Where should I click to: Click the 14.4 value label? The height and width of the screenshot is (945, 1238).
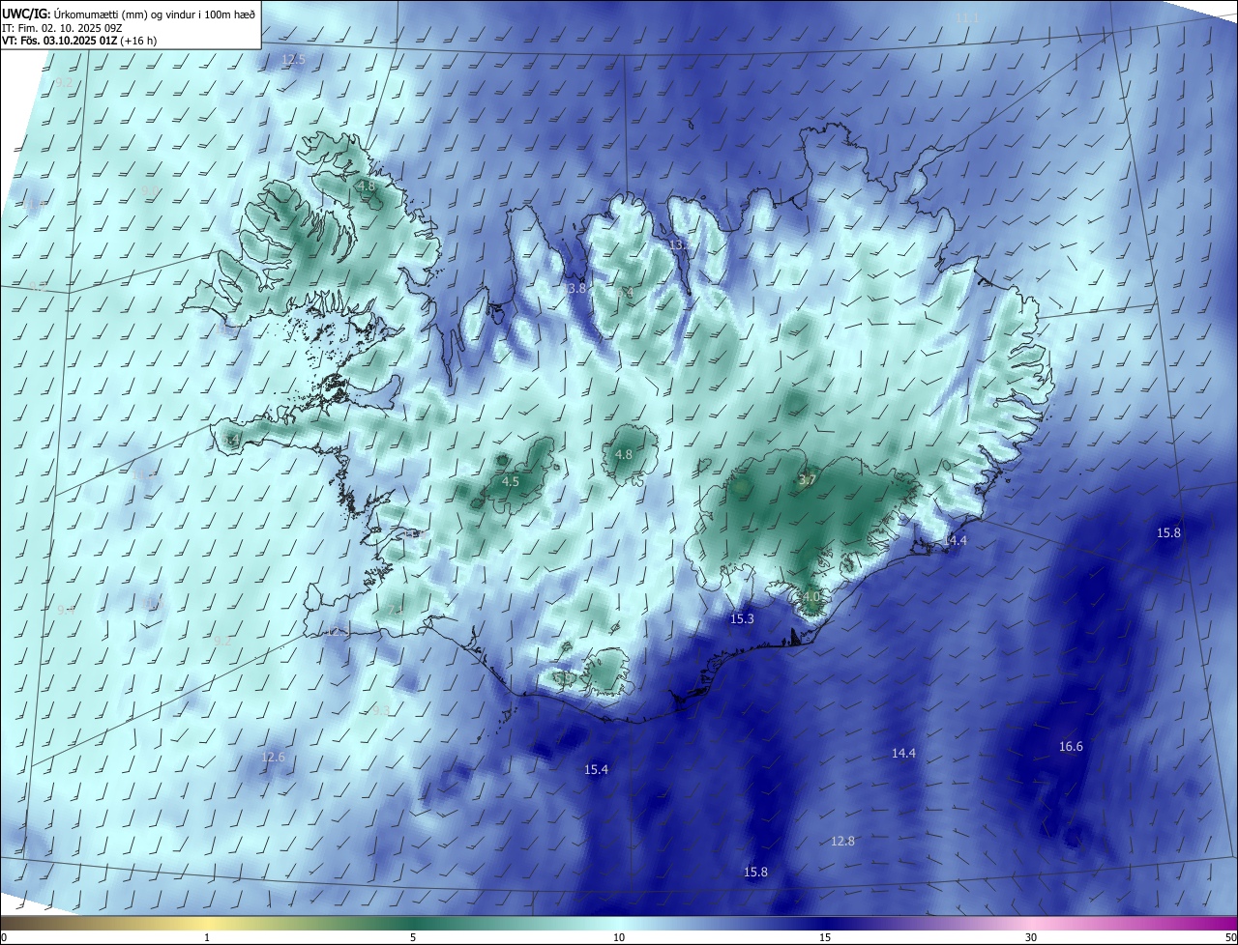(903, 753)
